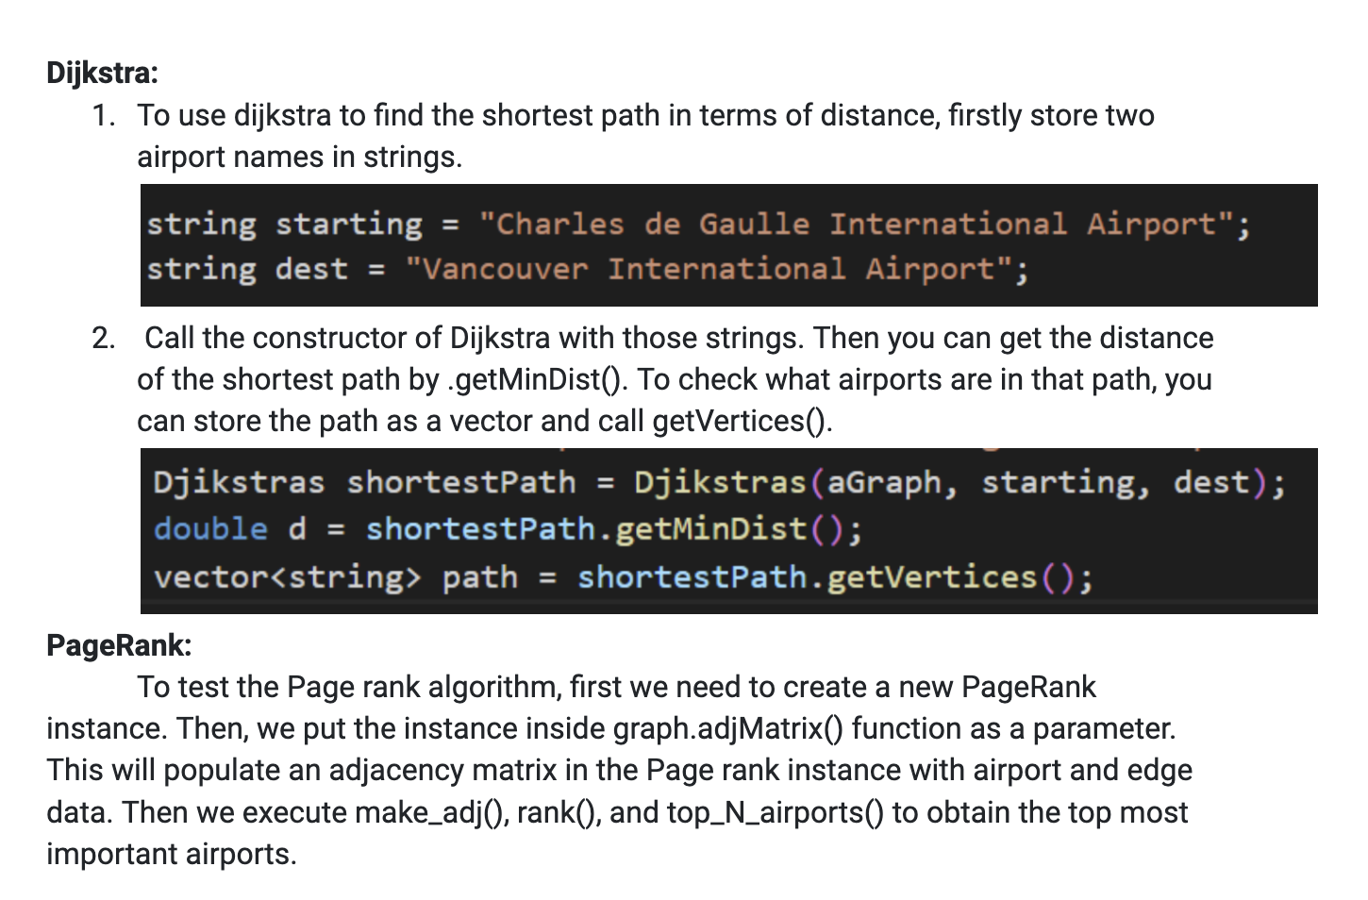Click the 'To test the Page rank algorithm' line
Image resolution: width=1368 pixels, height=900 pixels.
point(616,687)
